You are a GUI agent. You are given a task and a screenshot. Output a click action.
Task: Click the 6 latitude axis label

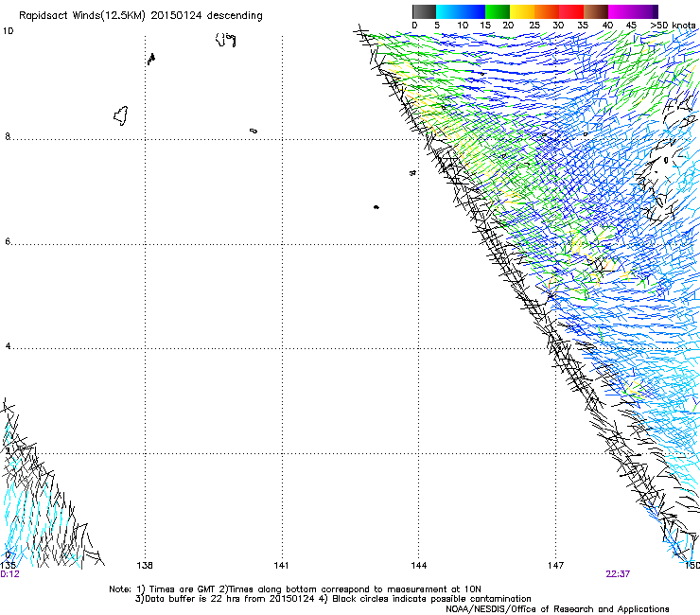pyautogui.click(x=8, y=241)
